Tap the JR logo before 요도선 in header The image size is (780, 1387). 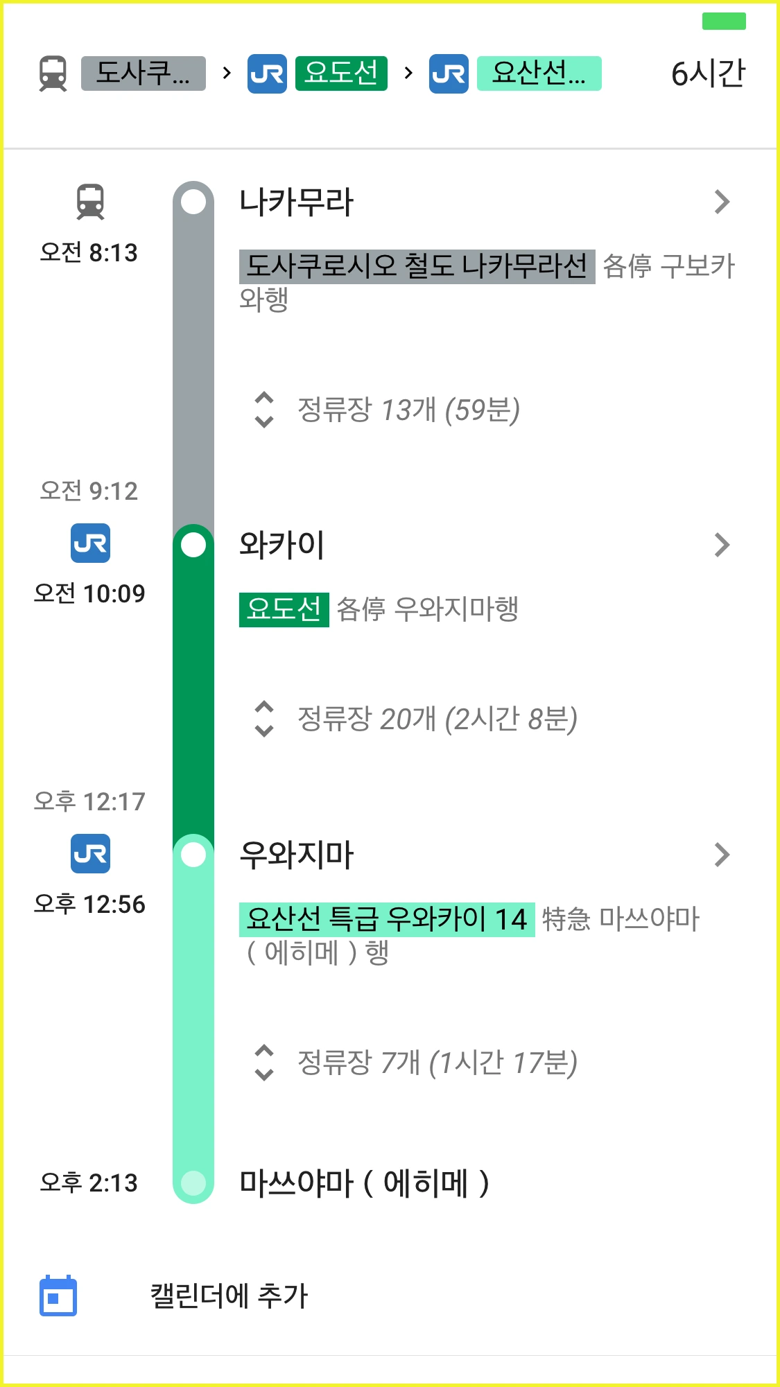[x=267, y=73]
